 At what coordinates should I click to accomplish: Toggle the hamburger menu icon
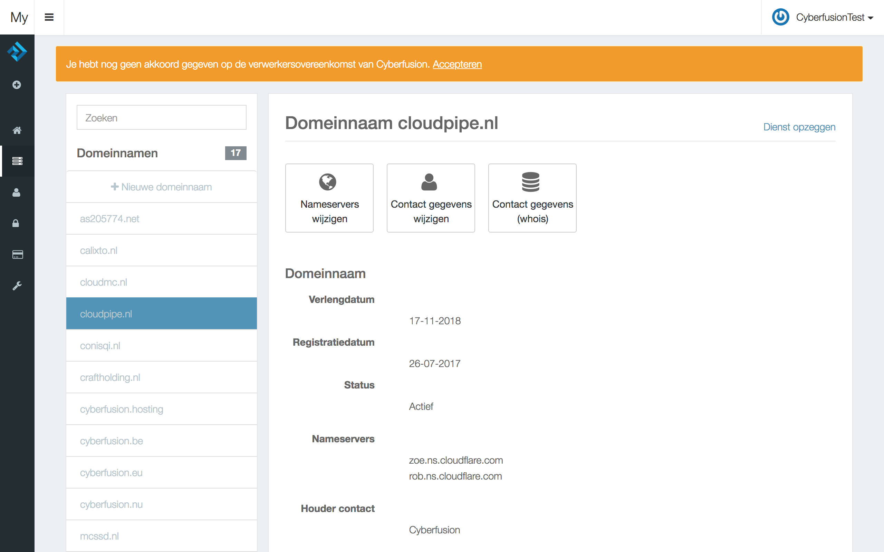[x=49, y=17]
